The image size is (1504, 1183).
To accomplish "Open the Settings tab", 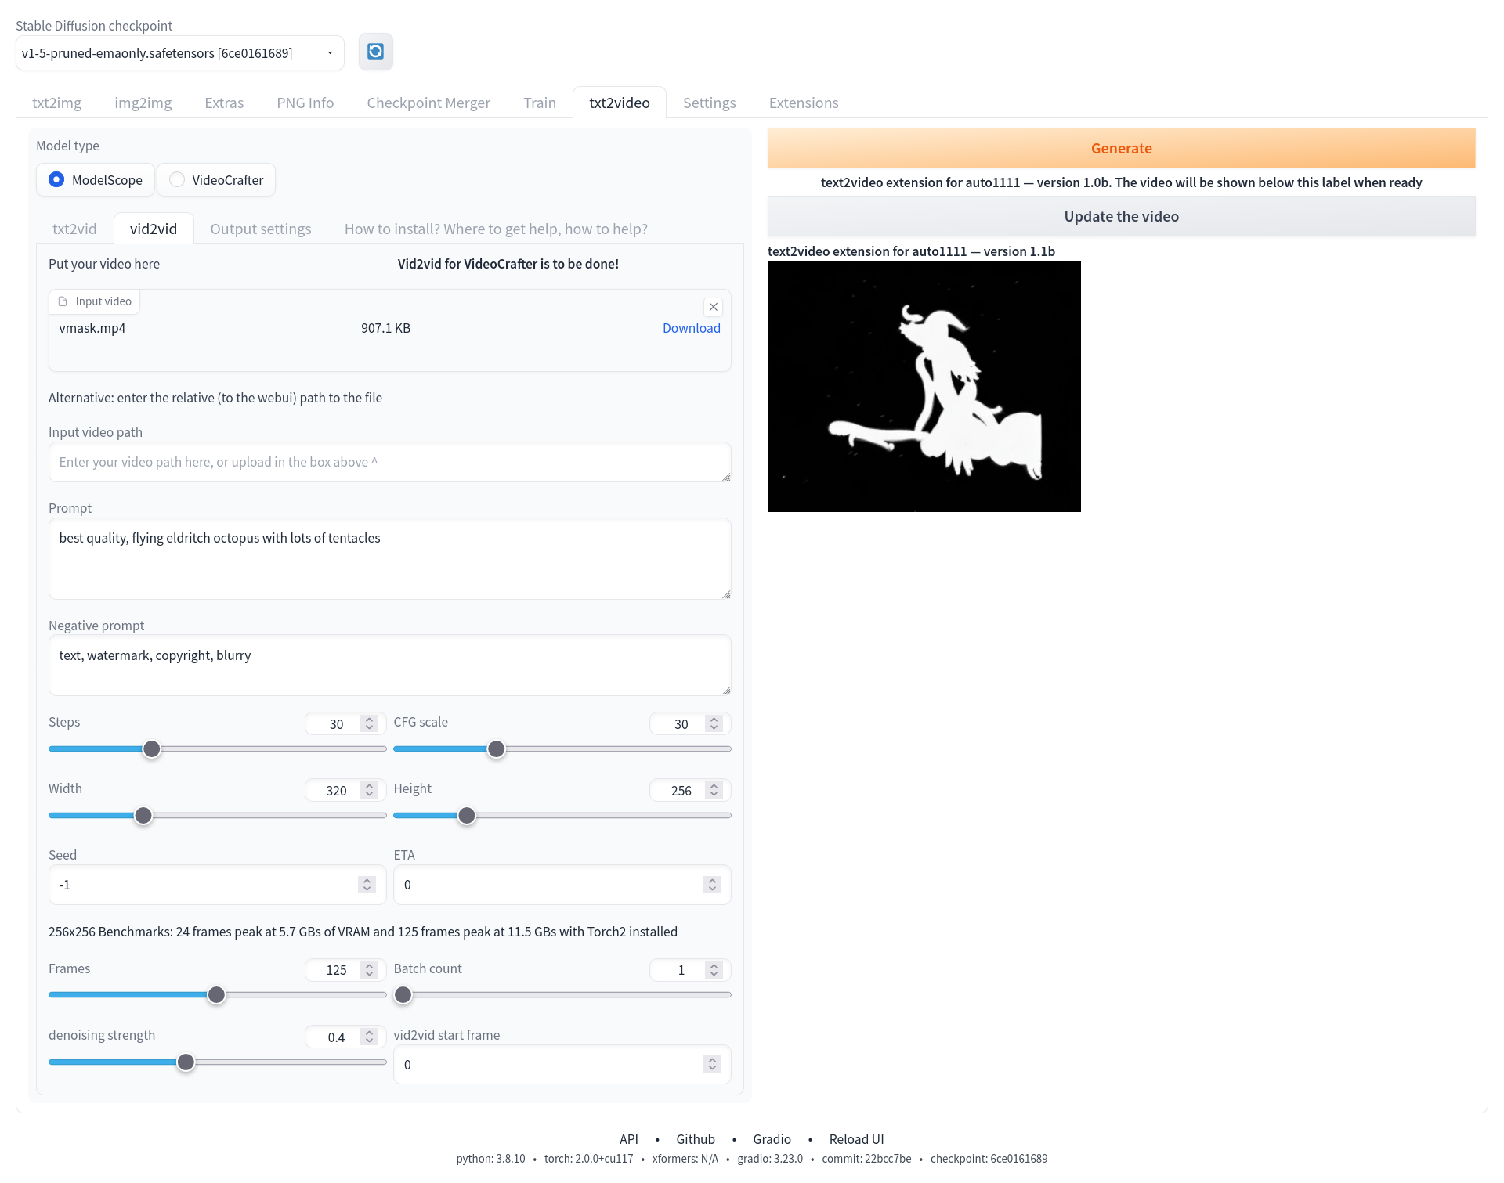I will tap(709, 101).
